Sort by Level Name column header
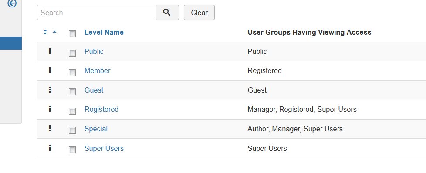This screenshot has height=173, width=426. (104, 32)
